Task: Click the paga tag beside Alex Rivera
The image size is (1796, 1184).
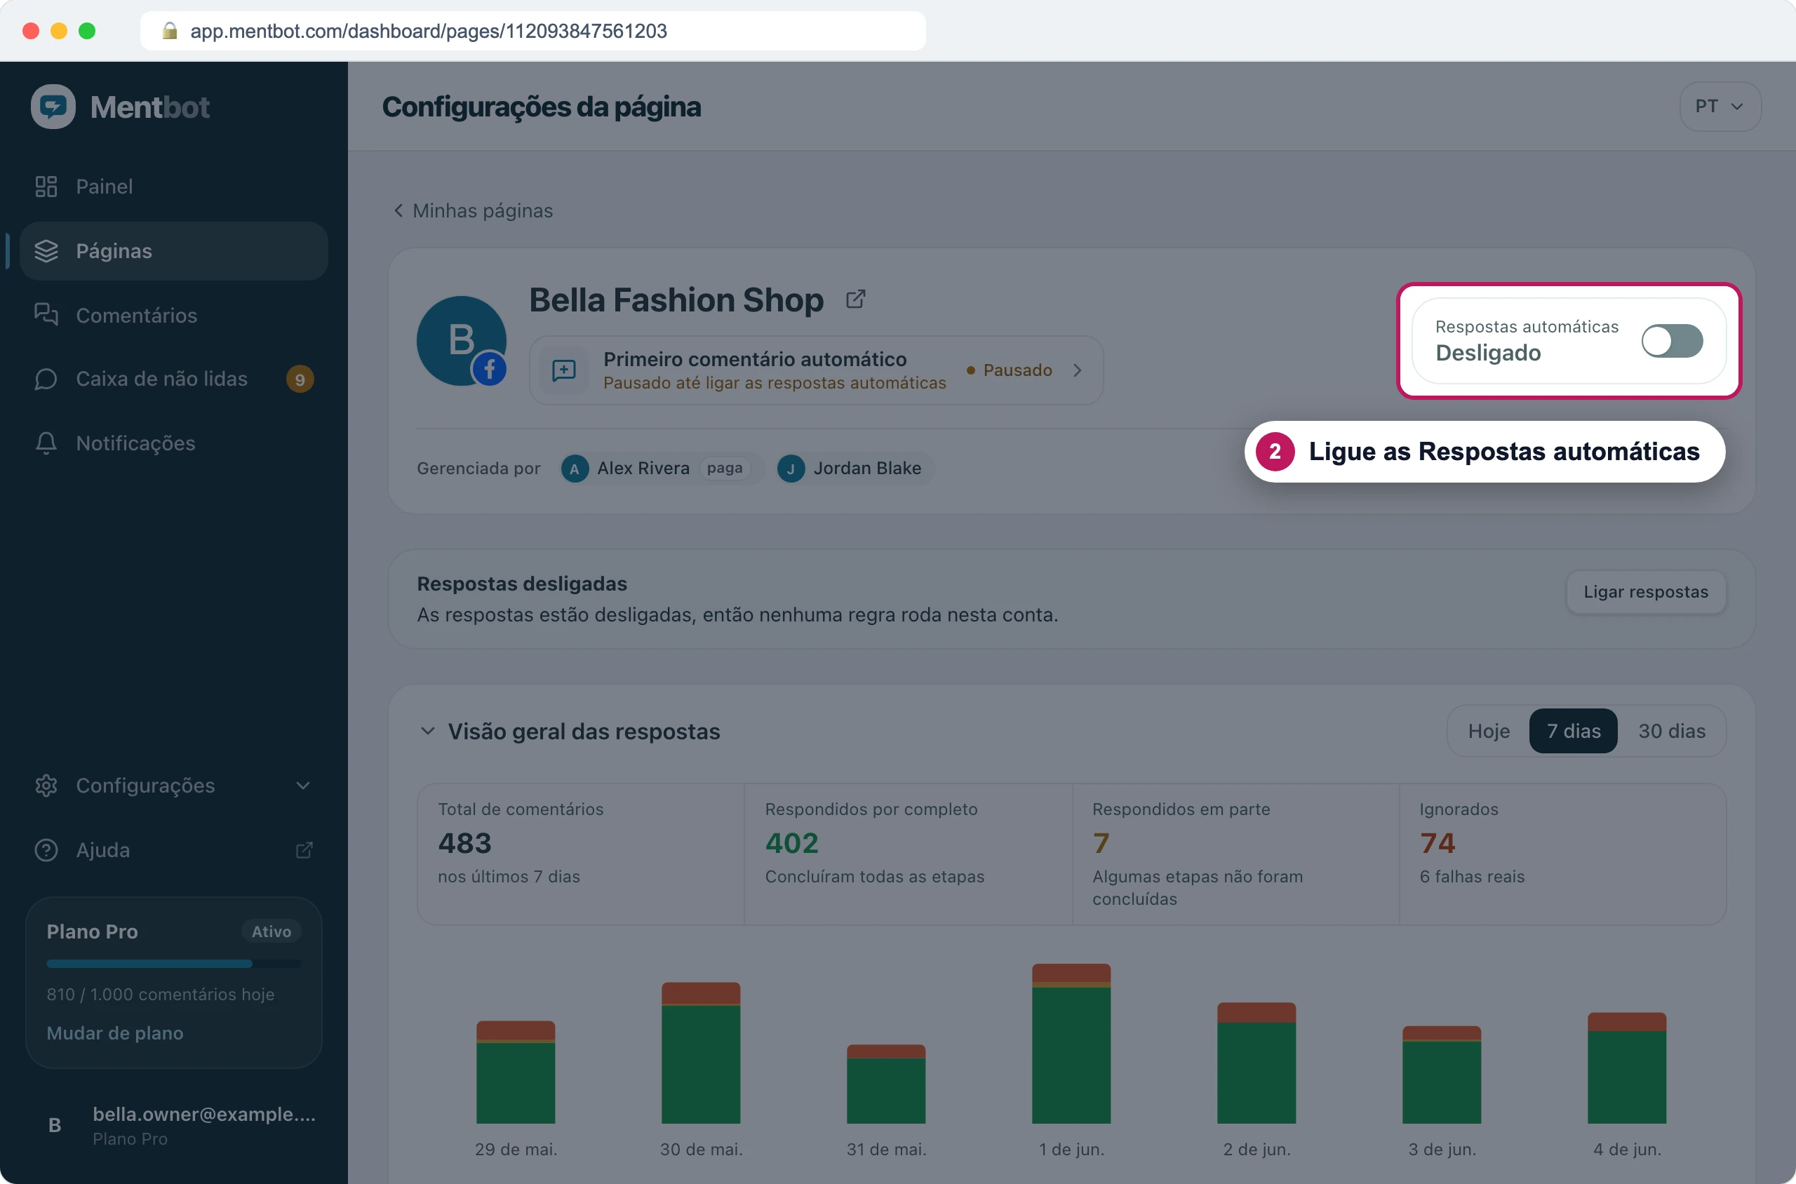Action: [724, 468]
